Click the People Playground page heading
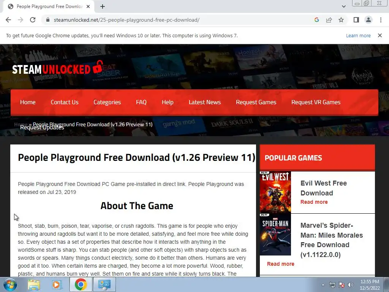Viewport: 389px width, 292px height. (x=136, y=158)
